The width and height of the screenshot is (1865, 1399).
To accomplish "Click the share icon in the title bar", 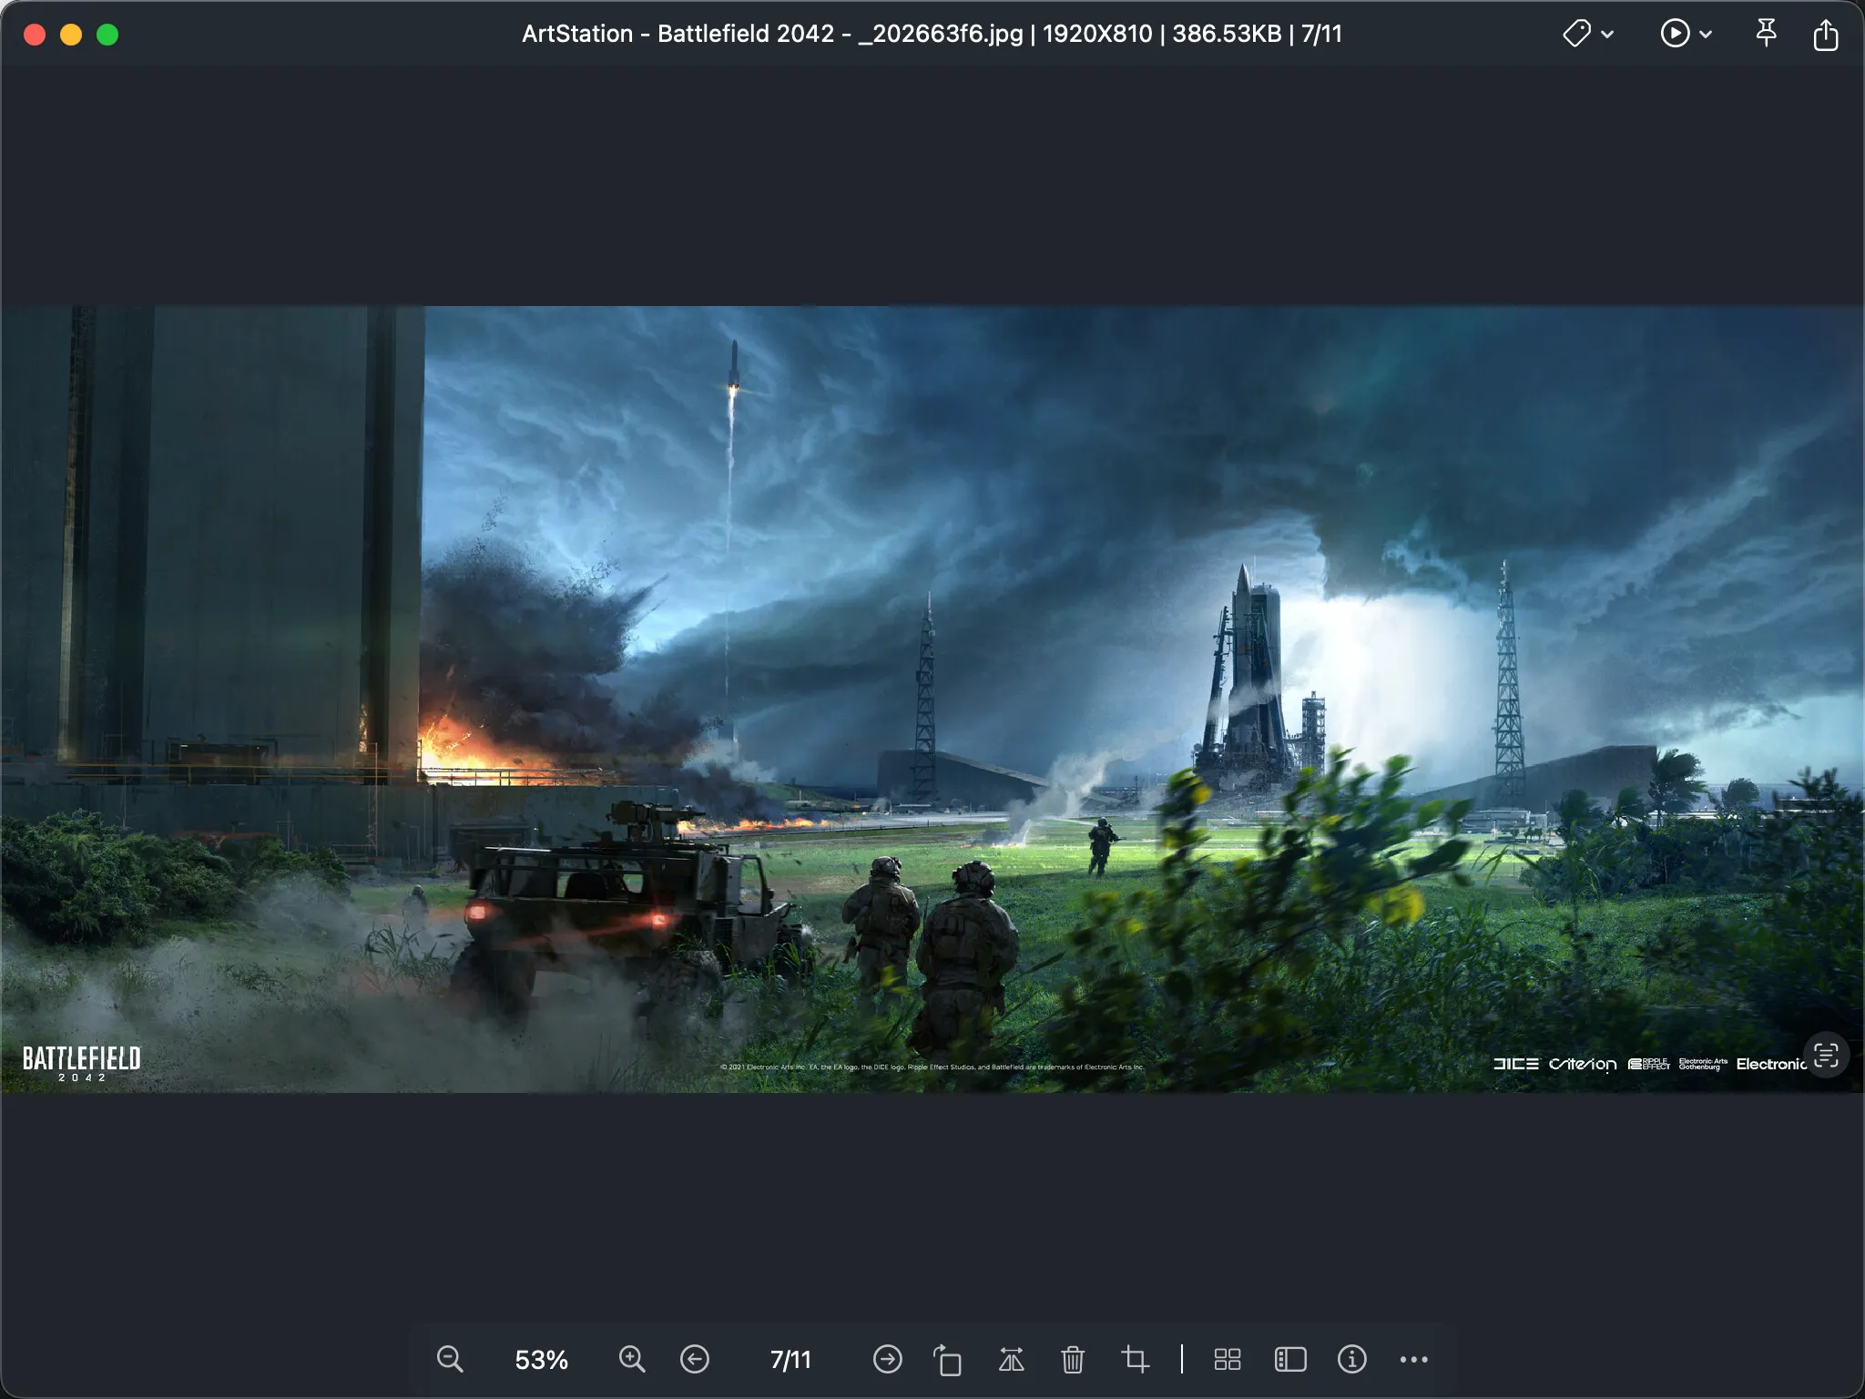I will tap(1826, 35).
